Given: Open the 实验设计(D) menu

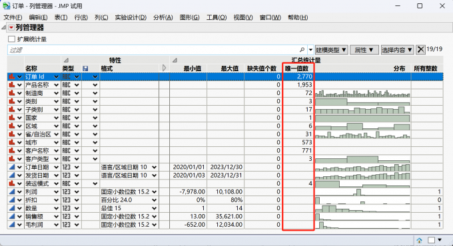Looking at the screenshot, I should click(x=131, y=17).
